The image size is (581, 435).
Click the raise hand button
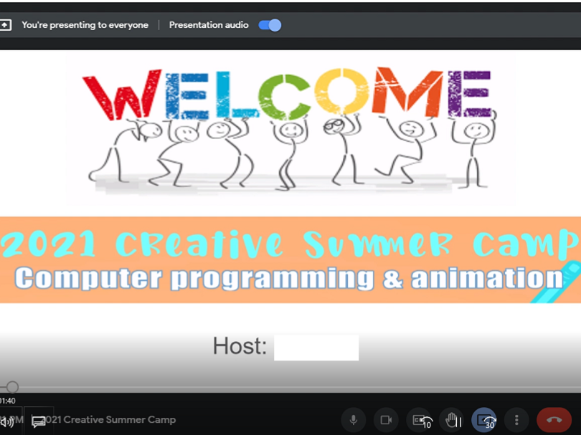452,420
